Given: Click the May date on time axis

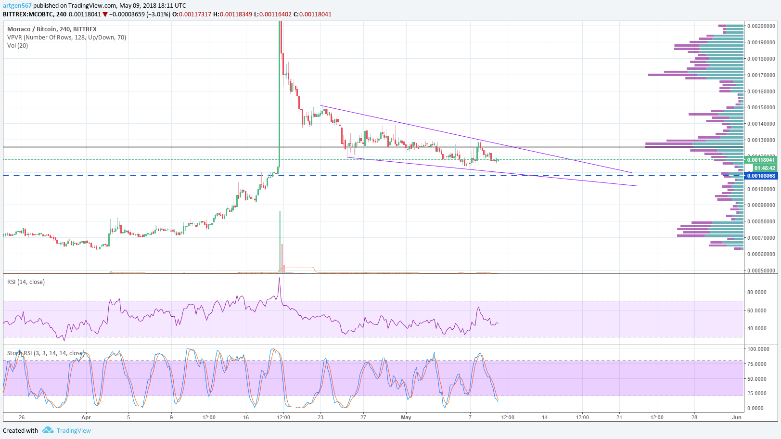Looking at the screenshot, I should (406, 417).
